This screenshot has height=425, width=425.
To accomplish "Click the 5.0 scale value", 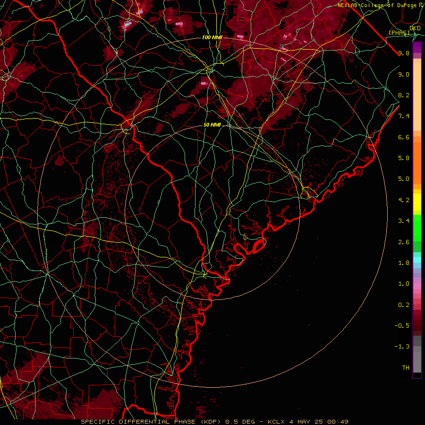I will coord(404,179).
